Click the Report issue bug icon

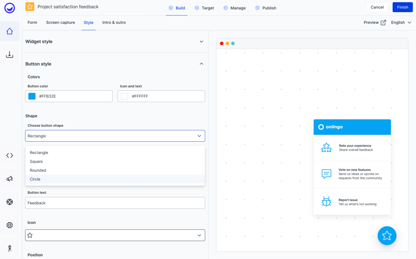tap(326, 201)
